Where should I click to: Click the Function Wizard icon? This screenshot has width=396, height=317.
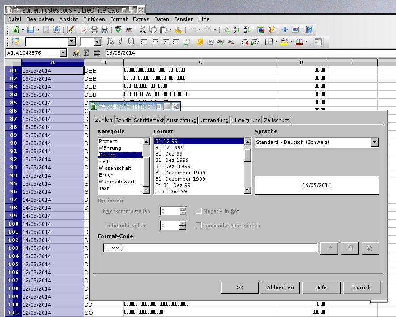click(76, 53)
